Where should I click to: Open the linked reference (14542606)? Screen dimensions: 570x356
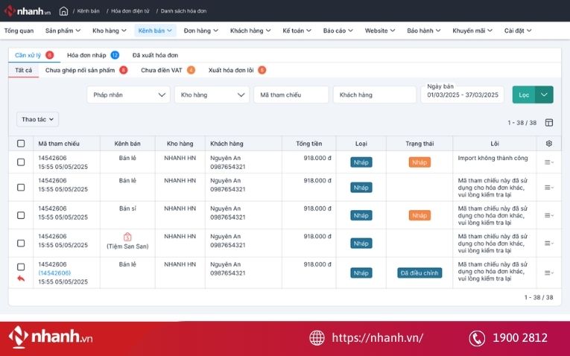[54, 273]
